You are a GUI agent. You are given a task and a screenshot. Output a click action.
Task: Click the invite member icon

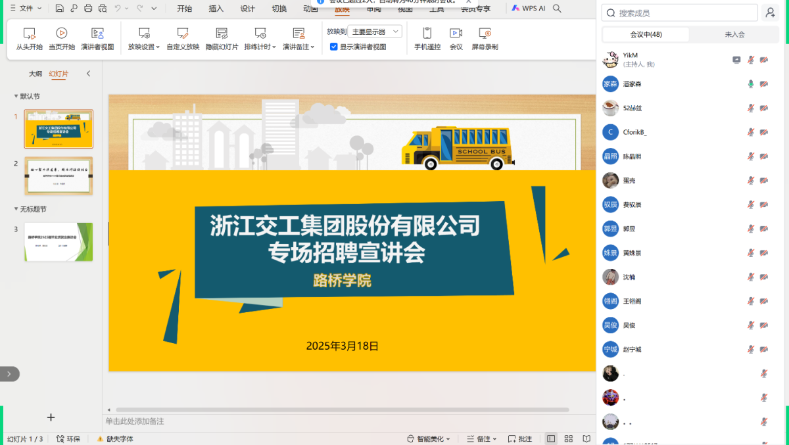click(770, 12)
